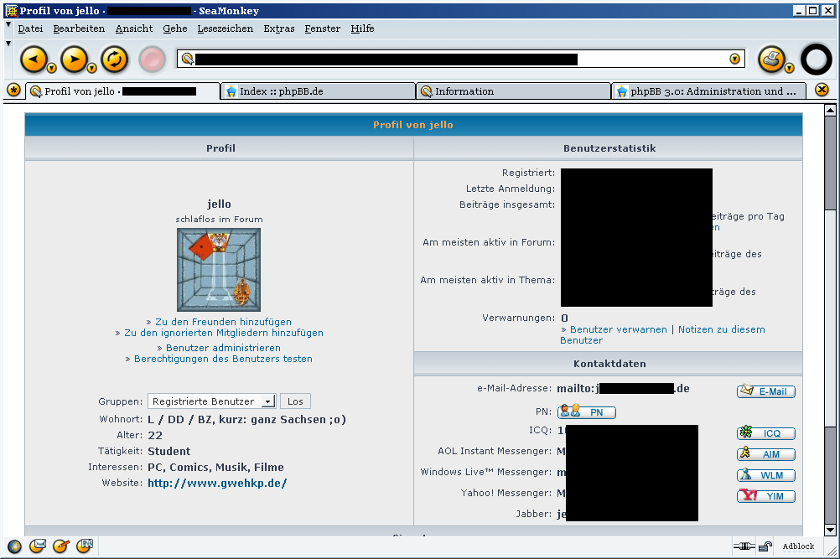Click the E-Mail contact button
The height and width of the screenshot is (559, 840).
[766, 391]
